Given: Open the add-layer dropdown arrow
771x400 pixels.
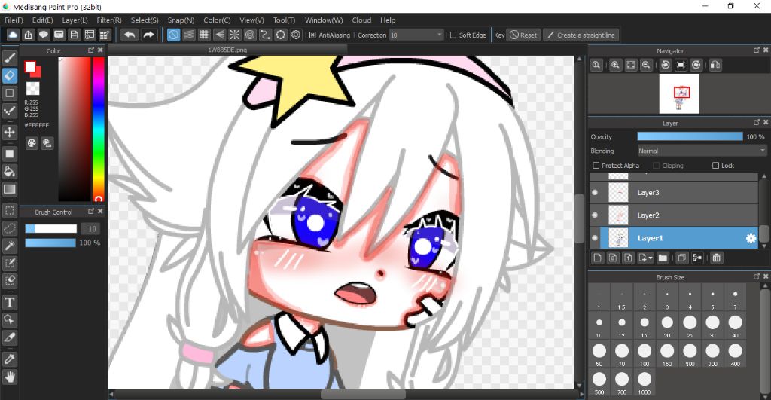Looking at the screenshot, I should click(x=651, y=258).
